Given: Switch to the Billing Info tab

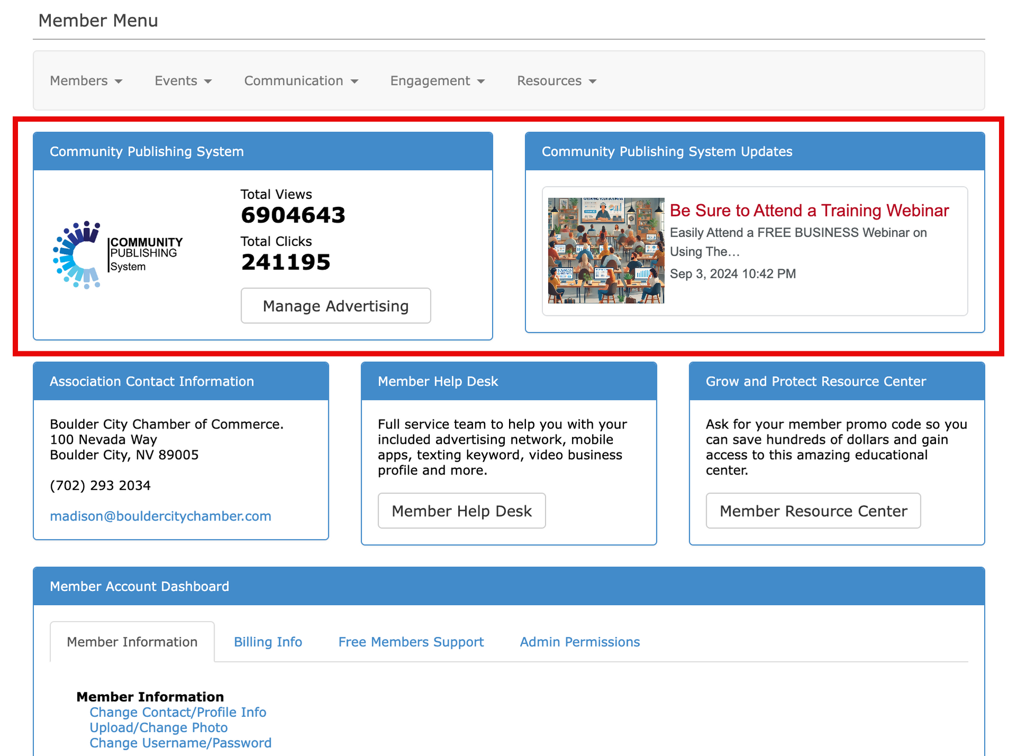Looking at the screenshot, I should (268, 642).
